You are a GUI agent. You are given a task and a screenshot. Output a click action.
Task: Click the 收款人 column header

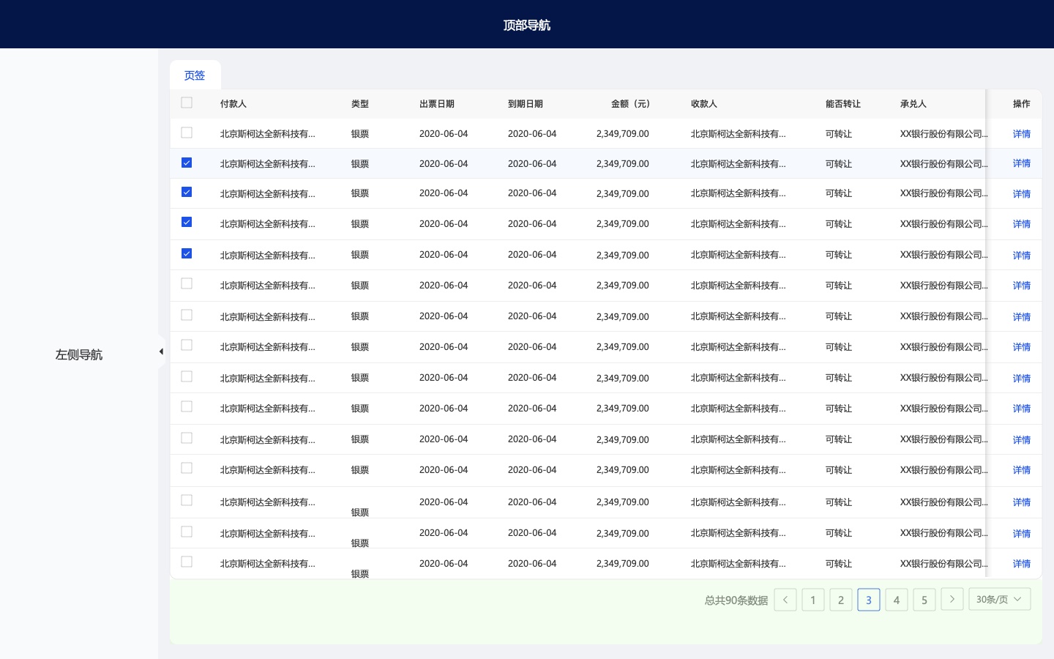[704, 104]
